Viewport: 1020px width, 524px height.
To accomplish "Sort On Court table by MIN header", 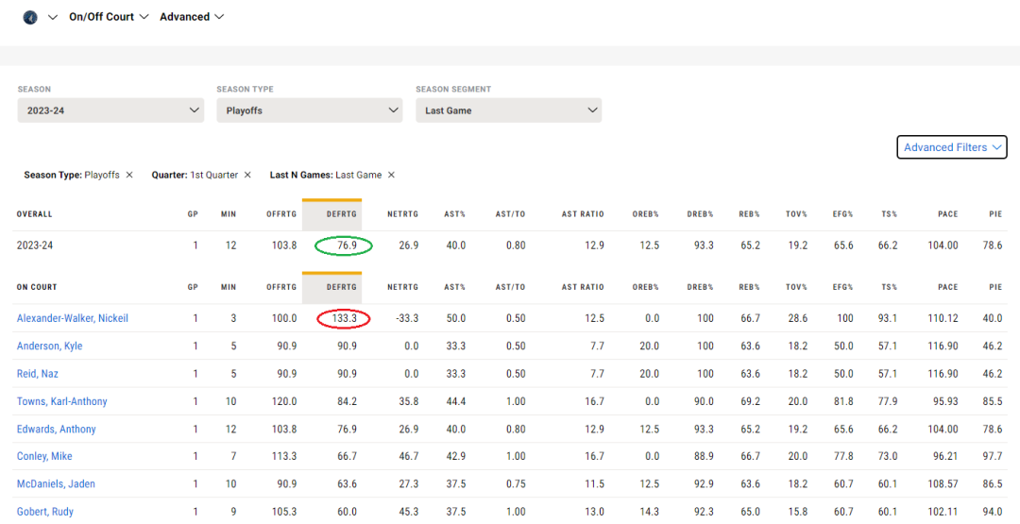I will pyautogui.click(x=229, y=287).
